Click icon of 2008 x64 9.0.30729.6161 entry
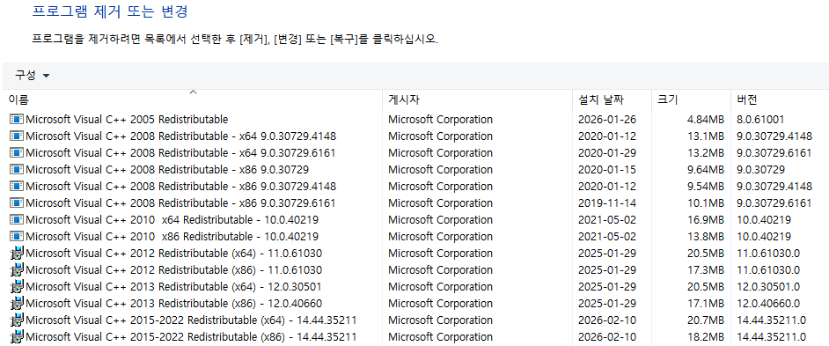This screenshot has width=829, height=346. tap(17, 153)
